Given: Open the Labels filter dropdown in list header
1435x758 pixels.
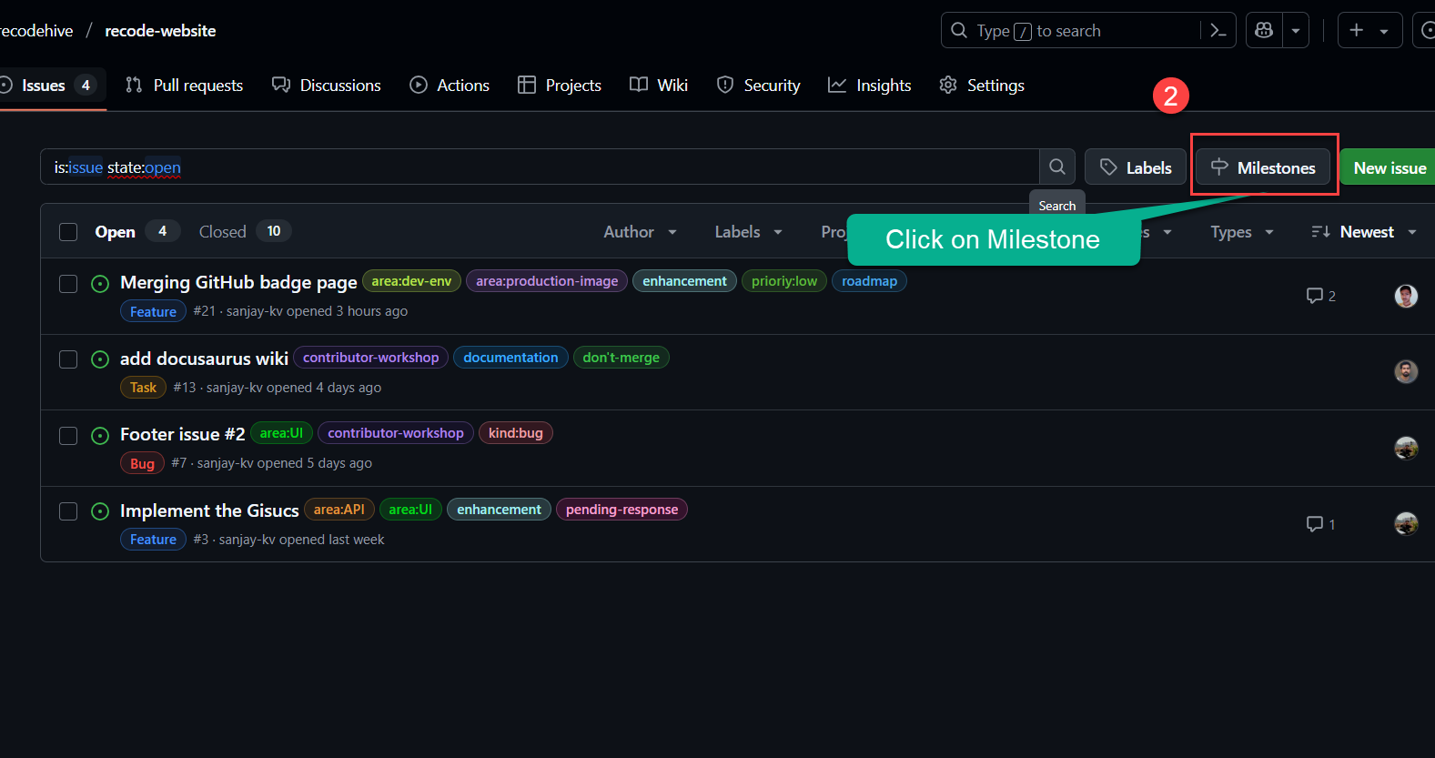Looking at the screenshot, I should 748,232.
